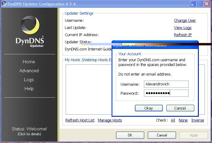Screen dimensions: 212x143
Task: Open the Manage Hosts link
Action: (x=110, y=120)
